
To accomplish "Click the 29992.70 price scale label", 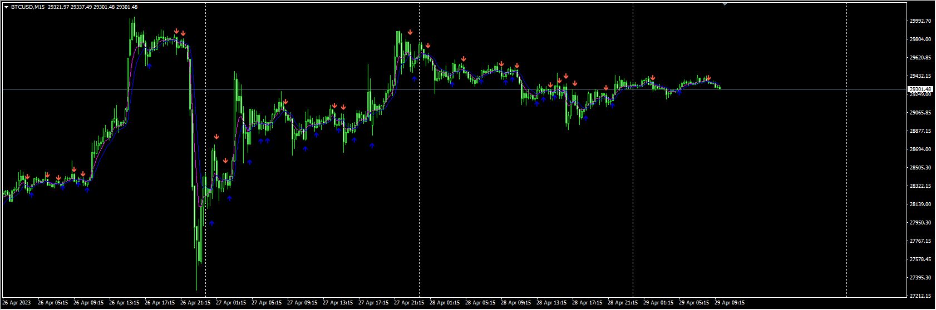I will 920,21.
